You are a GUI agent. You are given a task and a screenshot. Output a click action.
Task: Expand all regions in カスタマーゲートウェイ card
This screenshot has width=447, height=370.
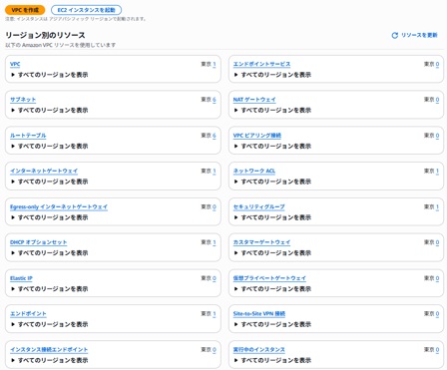coord(272,253)
